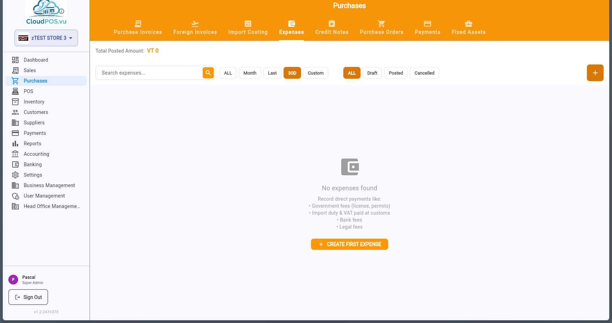612x323 pixels.
Task: Click the Import Costing calculator icon
Action: (x=248, y=24)
